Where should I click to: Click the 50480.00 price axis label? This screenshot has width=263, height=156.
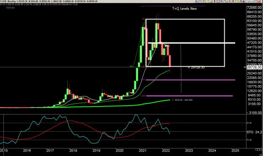click(254, 39)
